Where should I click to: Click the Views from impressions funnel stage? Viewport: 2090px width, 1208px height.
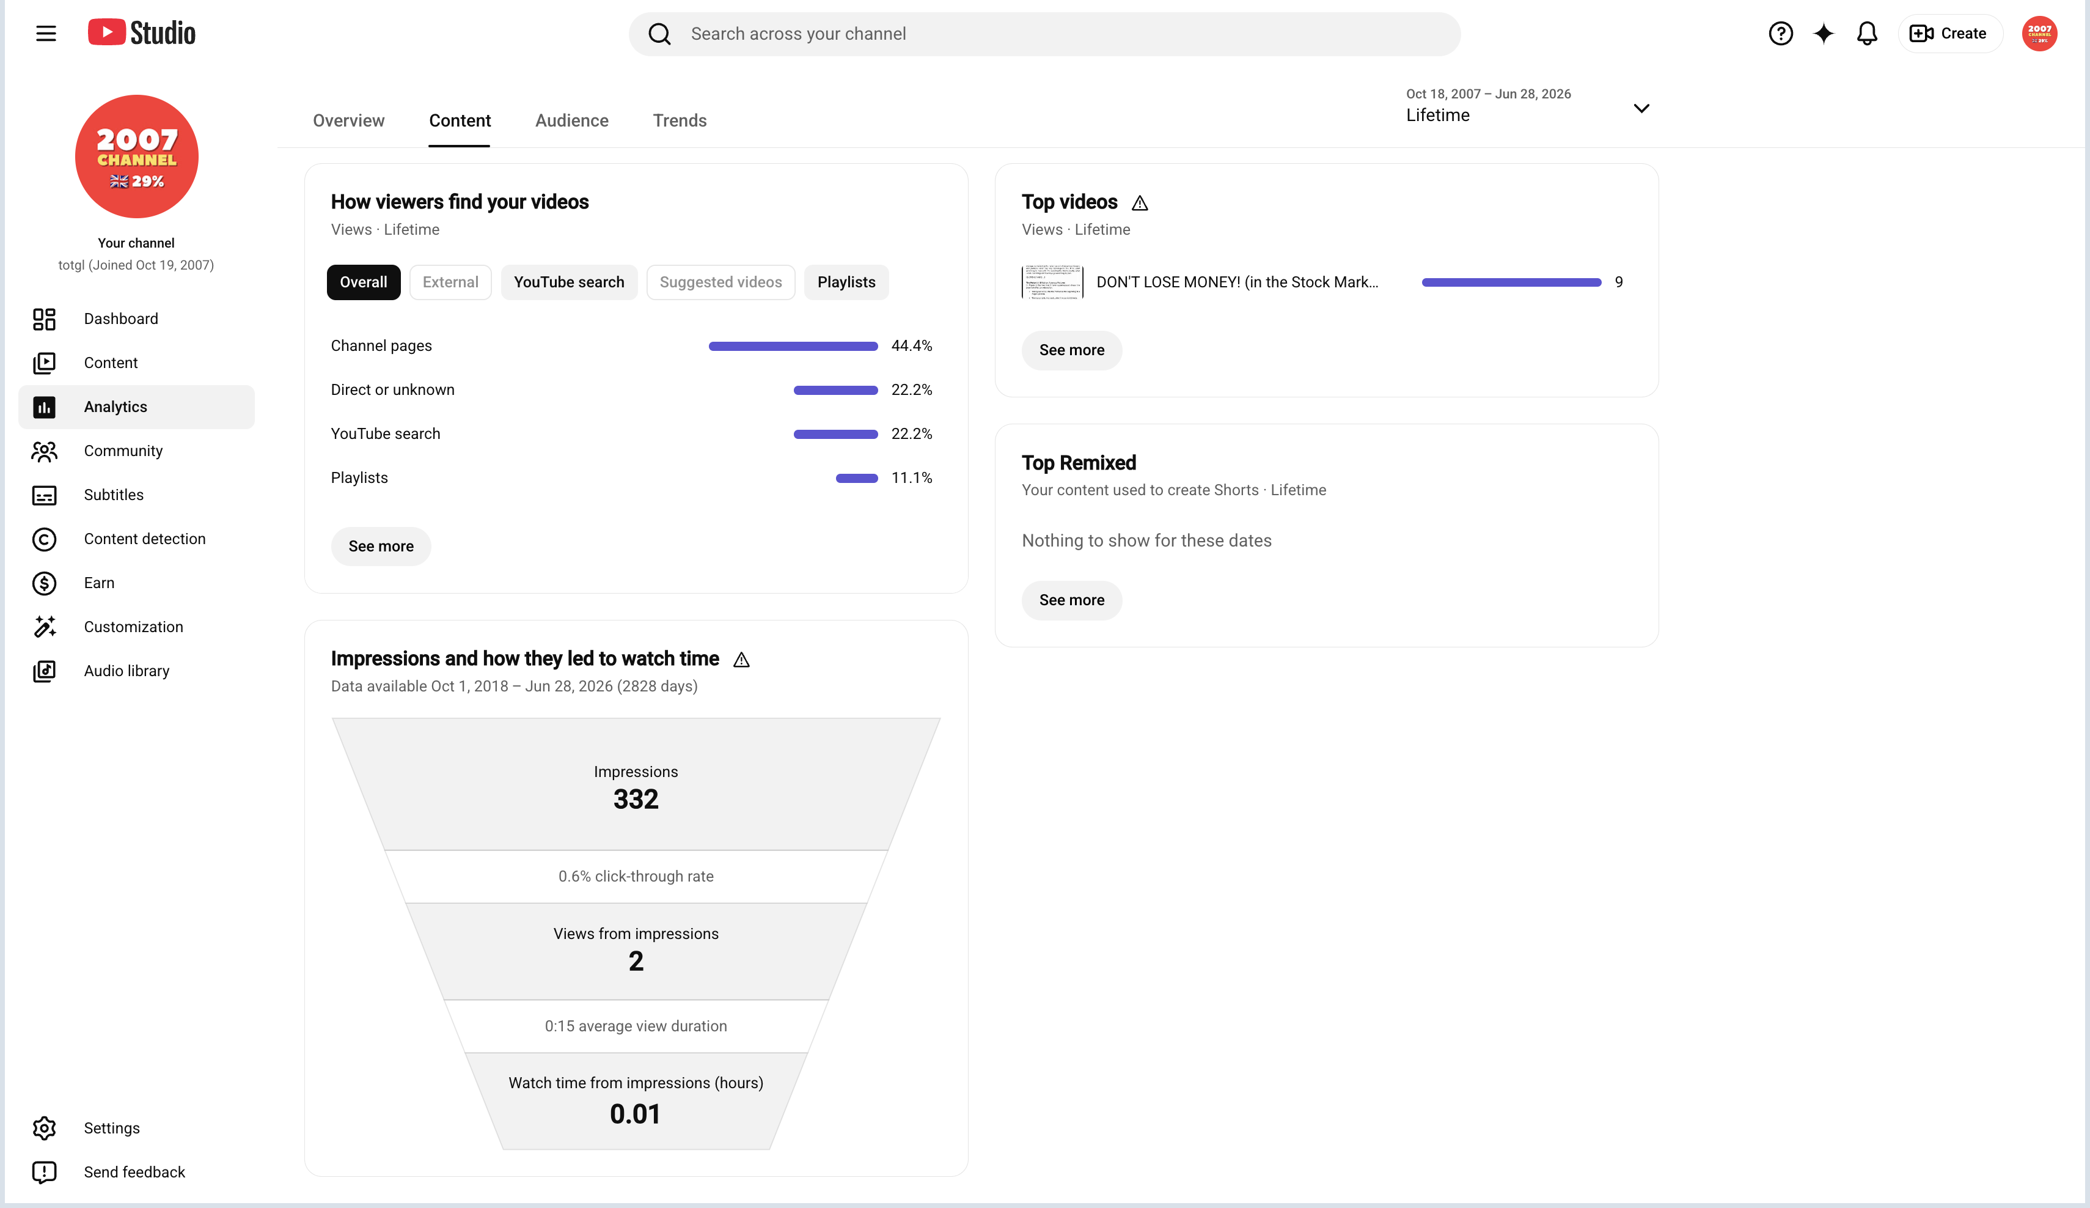tap(636, 951)
